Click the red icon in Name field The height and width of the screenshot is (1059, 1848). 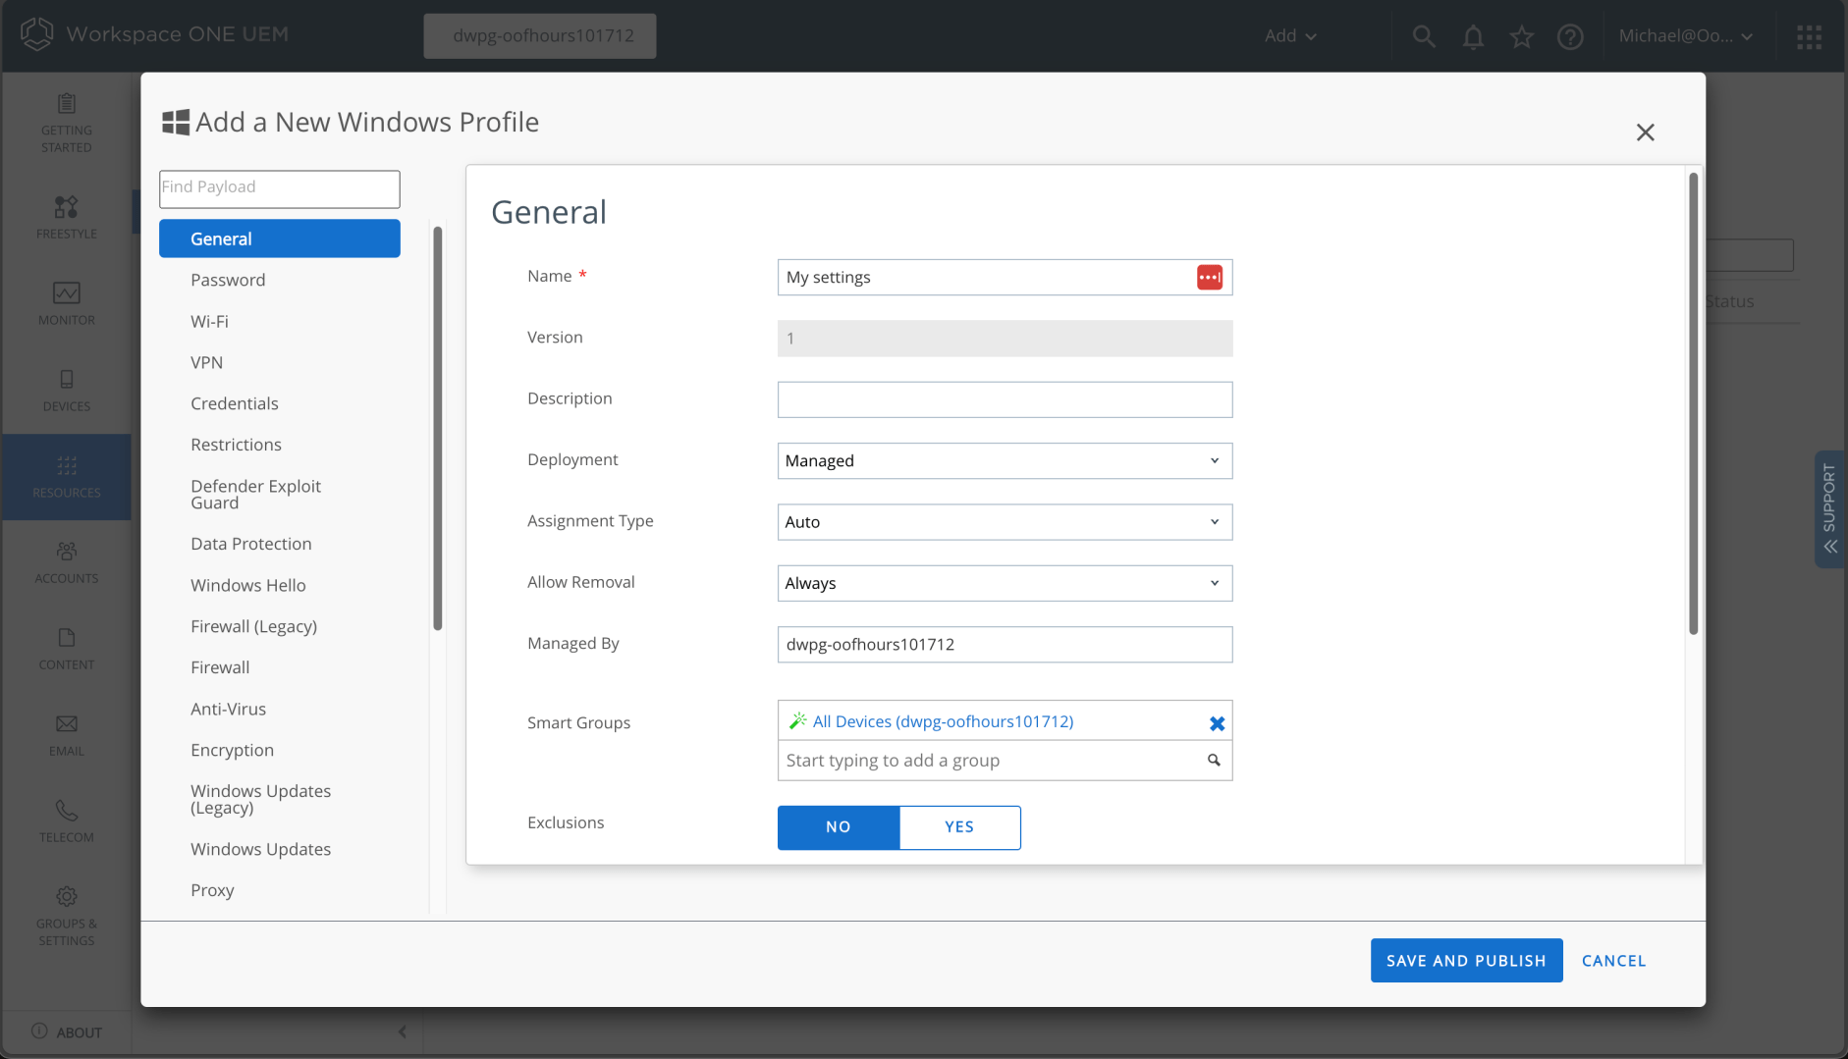point(1209,278)
